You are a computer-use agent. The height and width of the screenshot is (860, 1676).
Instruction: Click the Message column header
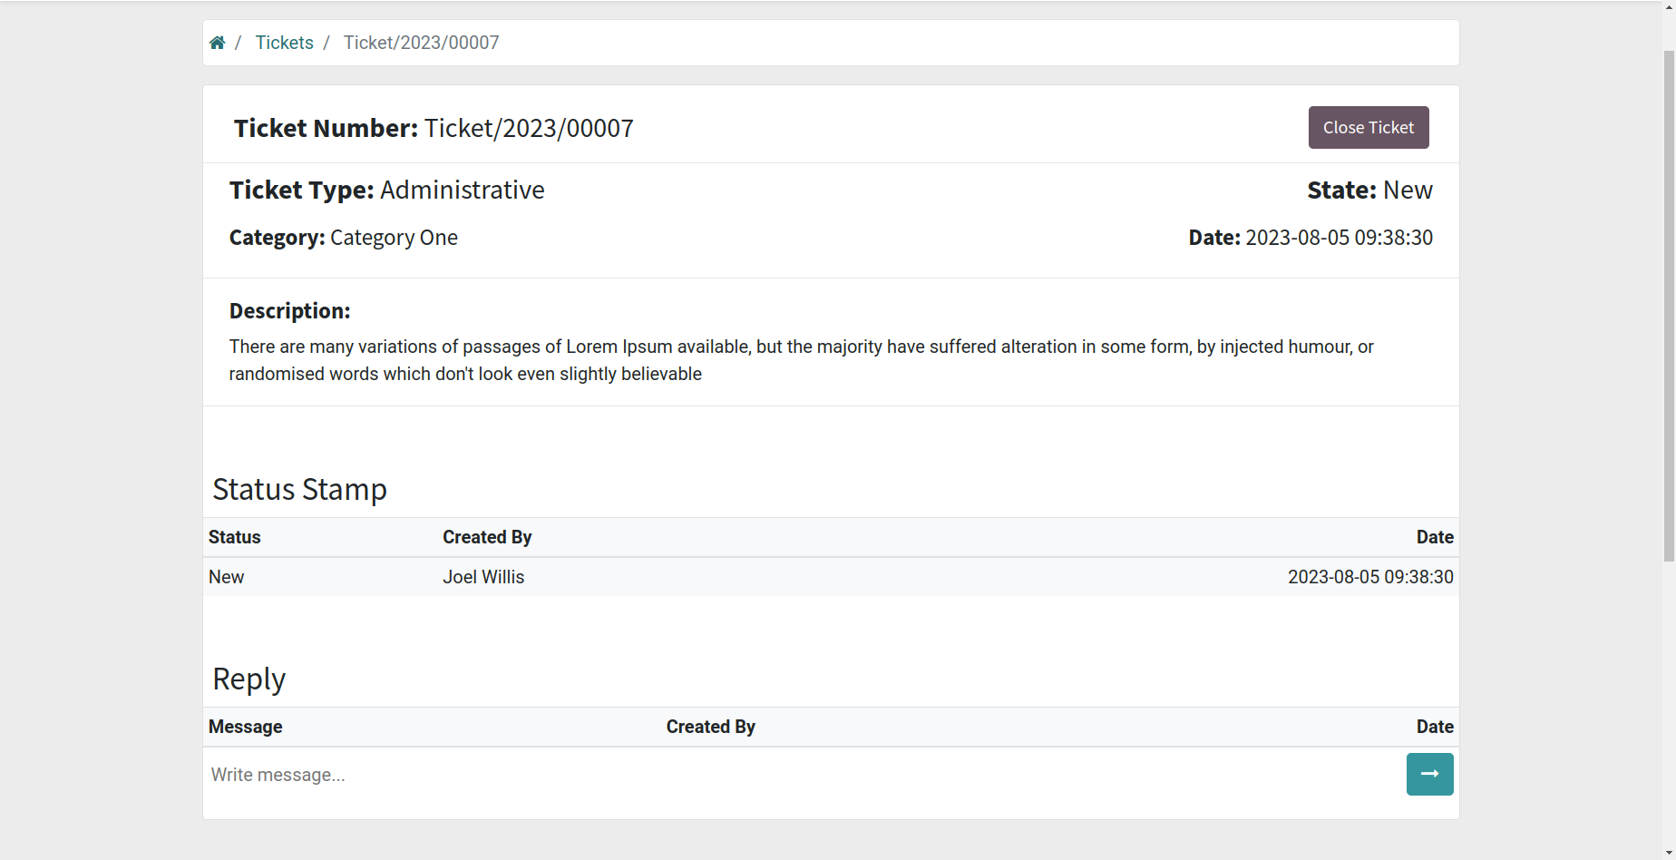click(246, 727)
